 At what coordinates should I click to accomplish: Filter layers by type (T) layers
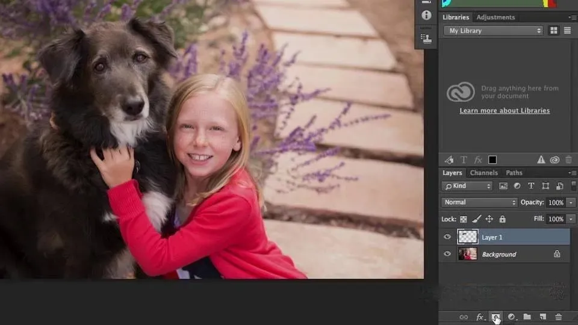coord(531,186)
